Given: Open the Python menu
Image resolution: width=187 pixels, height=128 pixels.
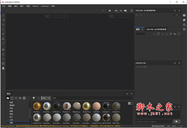Looking at the screenshot, I should [x=36, y=6].
